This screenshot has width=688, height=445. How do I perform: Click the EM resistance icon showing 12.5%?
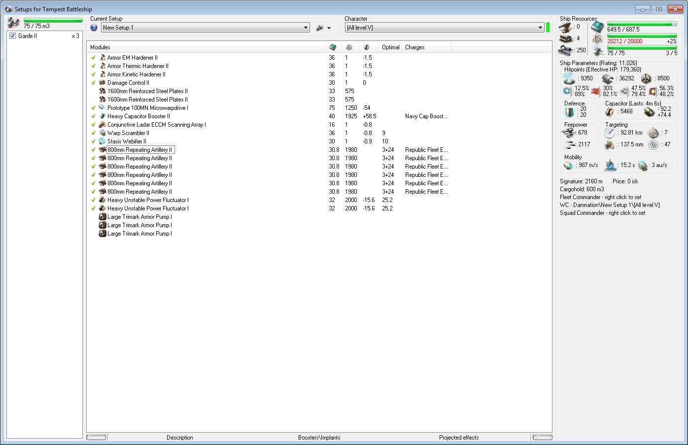pos(568,91)
